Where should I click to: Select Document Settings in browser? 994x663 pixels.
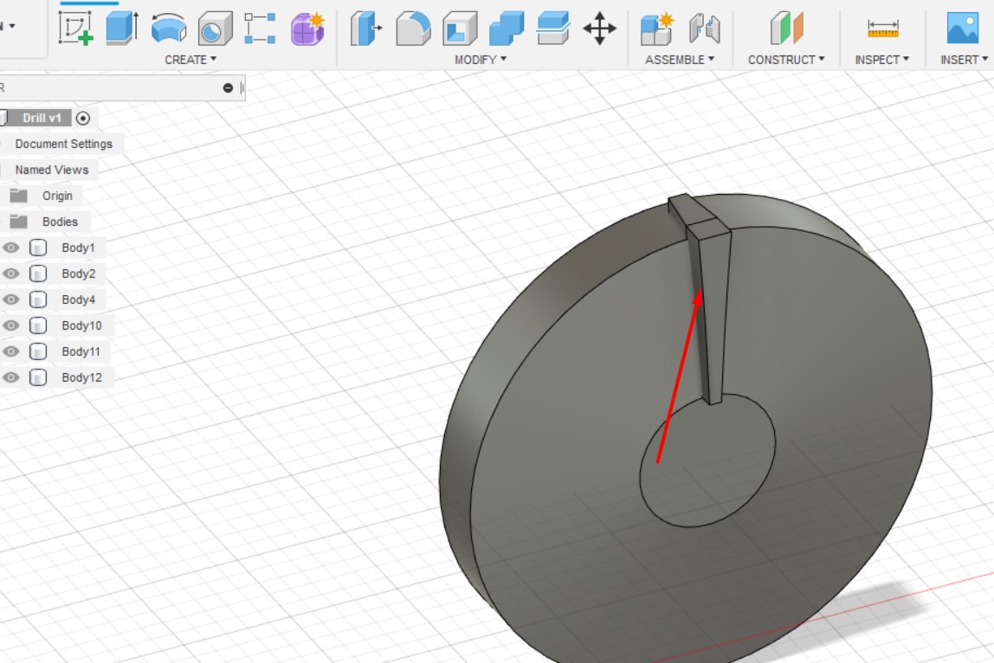(63, 144)
